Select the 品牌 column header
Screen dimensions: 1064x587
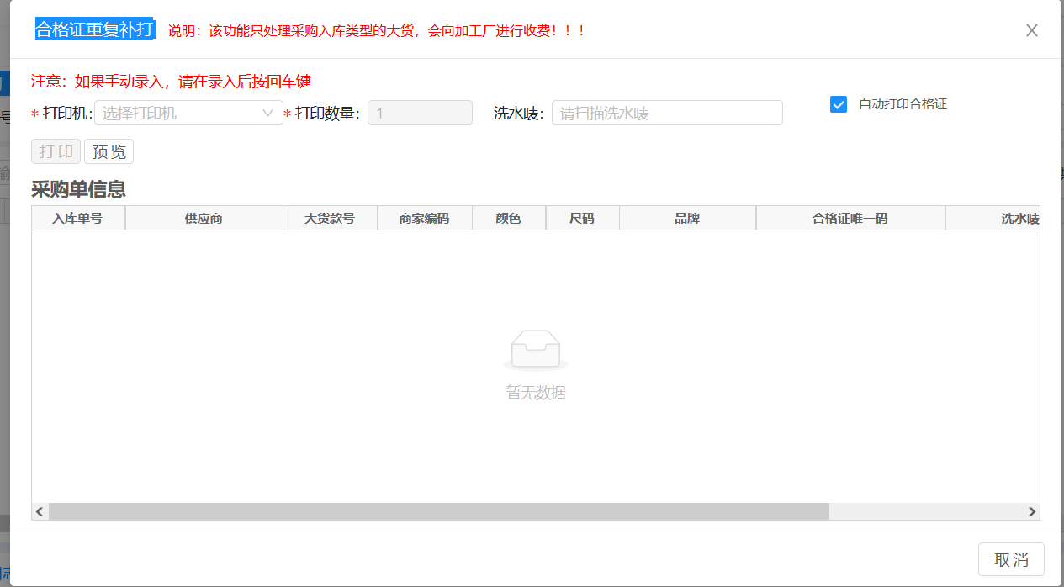point(686,219)
